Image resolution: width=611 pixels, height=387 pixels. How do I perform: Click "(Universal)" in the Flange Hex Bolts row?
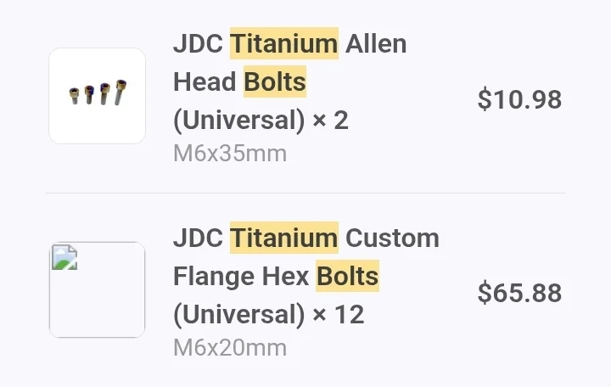[x=238, y=315]
